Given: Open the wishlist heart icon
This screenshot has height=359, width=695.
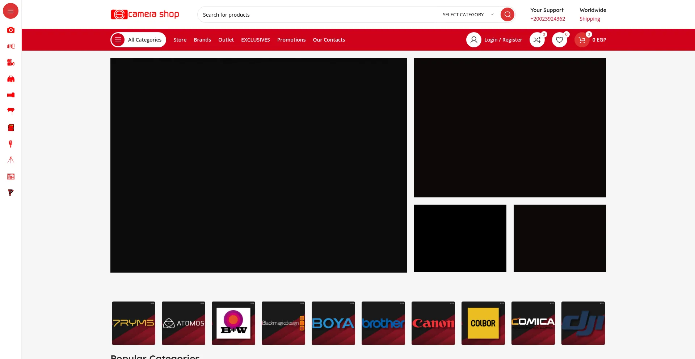Looking at the screenshot, I should [x=559, y=40].
